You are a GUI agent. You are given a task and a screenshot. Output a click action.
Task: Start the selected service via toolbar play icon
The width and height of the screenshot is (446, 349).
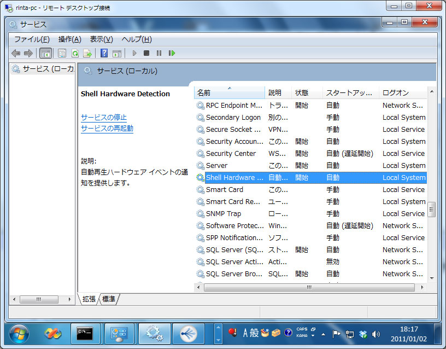pyautogui.click(x=134, y=53)
